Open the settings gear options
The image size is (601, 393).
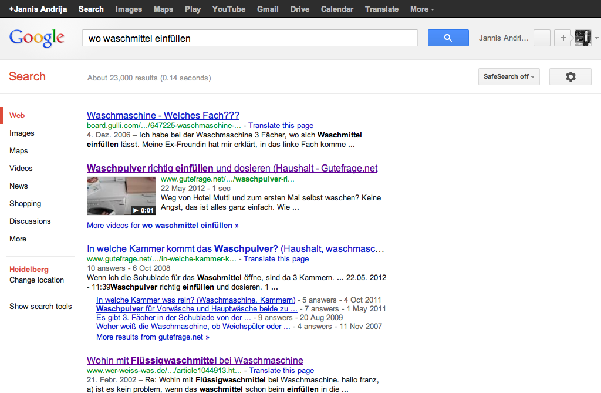570,77
